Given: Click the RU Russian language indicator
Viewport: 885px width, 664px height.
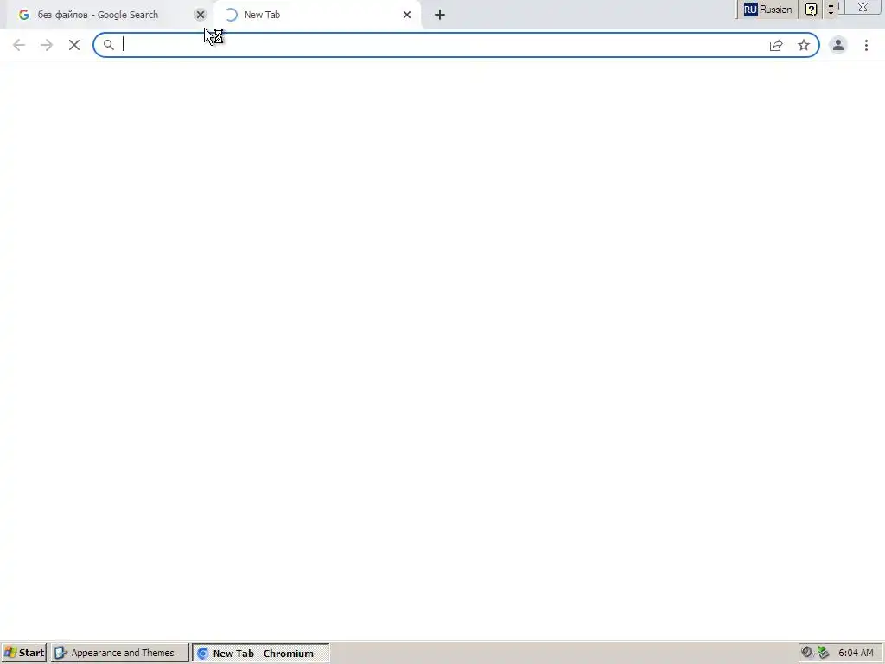Looking at the screenshot, I should (767, 10).
